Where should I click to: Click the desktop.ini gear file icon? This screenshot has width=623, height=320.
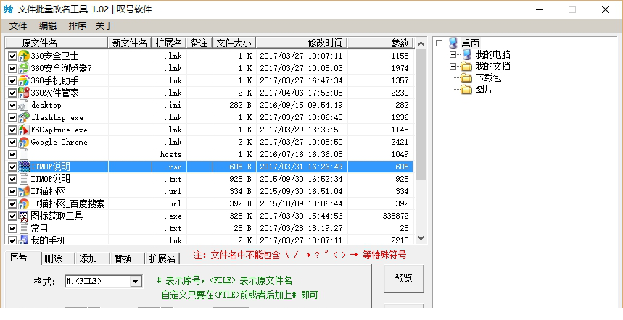click(x=24, y=105)
